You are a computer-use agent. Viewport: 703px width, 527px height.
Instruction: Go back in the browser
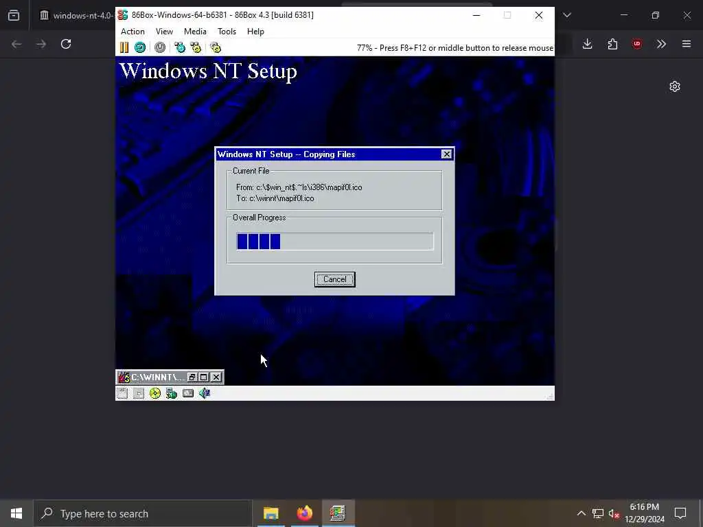tap(16, 44)
